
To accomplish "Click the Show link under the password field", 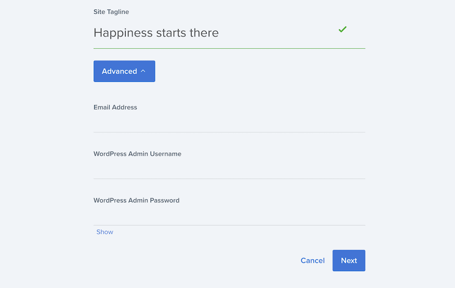I will 105,232.
